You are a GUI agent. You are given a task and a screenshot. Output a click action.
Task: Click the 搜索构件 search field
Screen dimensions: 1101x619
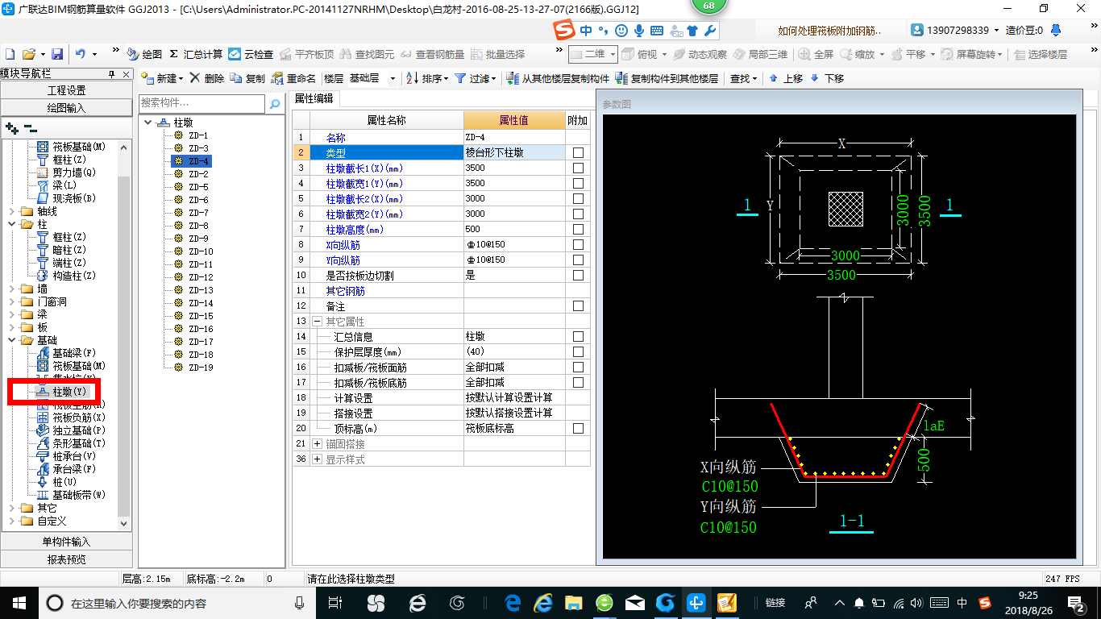tap(202, 104)
